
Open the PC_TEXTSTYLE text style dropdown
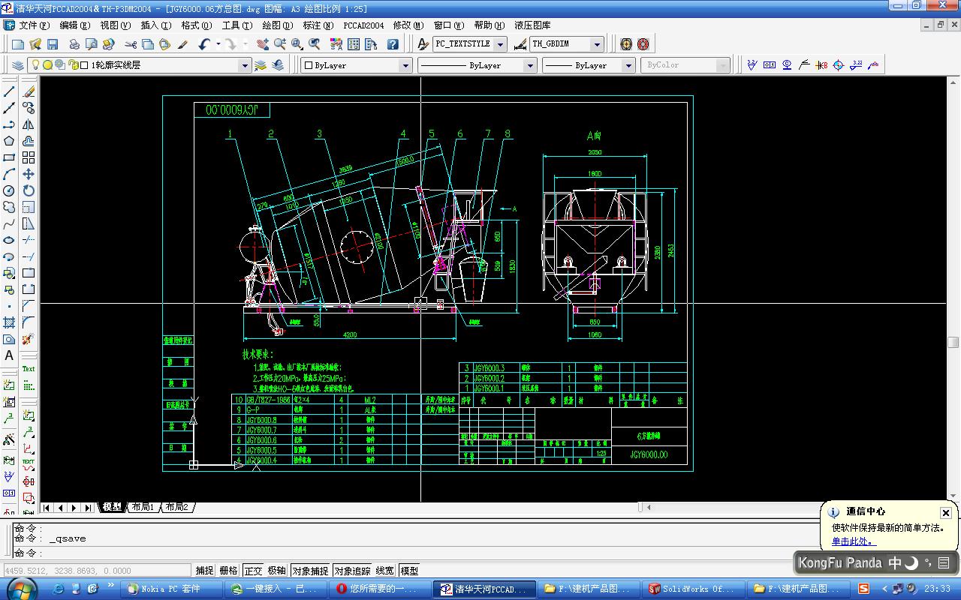click(500, 44)
